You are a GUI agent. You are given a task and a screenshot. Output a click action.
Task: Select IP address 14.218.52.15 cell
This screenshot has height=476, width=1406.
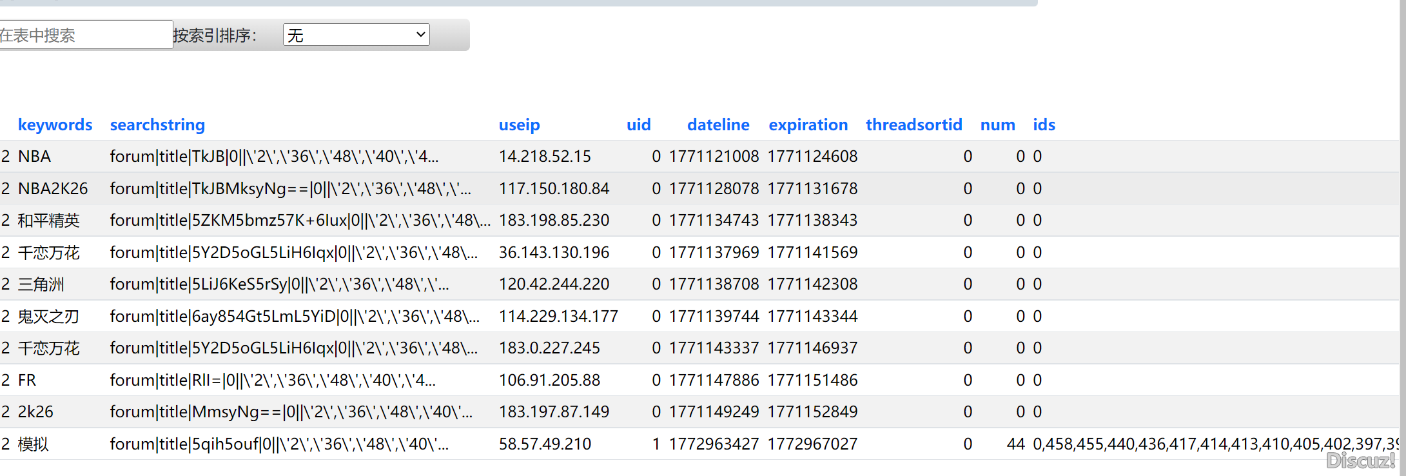545,157
